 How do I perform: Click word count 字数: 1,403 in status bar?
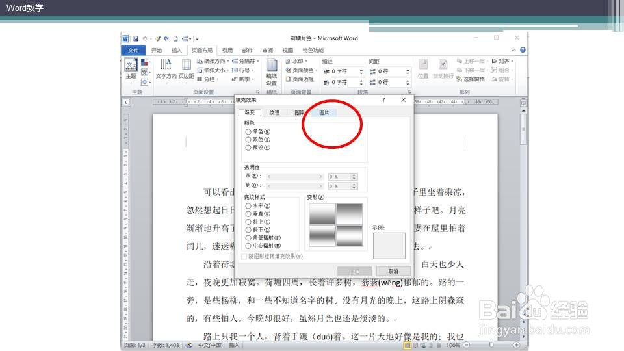point(166,345)
